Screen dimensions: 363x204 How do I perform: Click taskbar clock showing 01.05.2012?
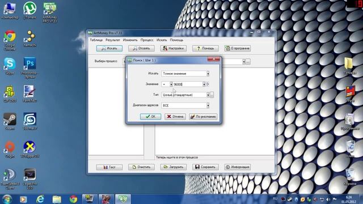[349, 199]
